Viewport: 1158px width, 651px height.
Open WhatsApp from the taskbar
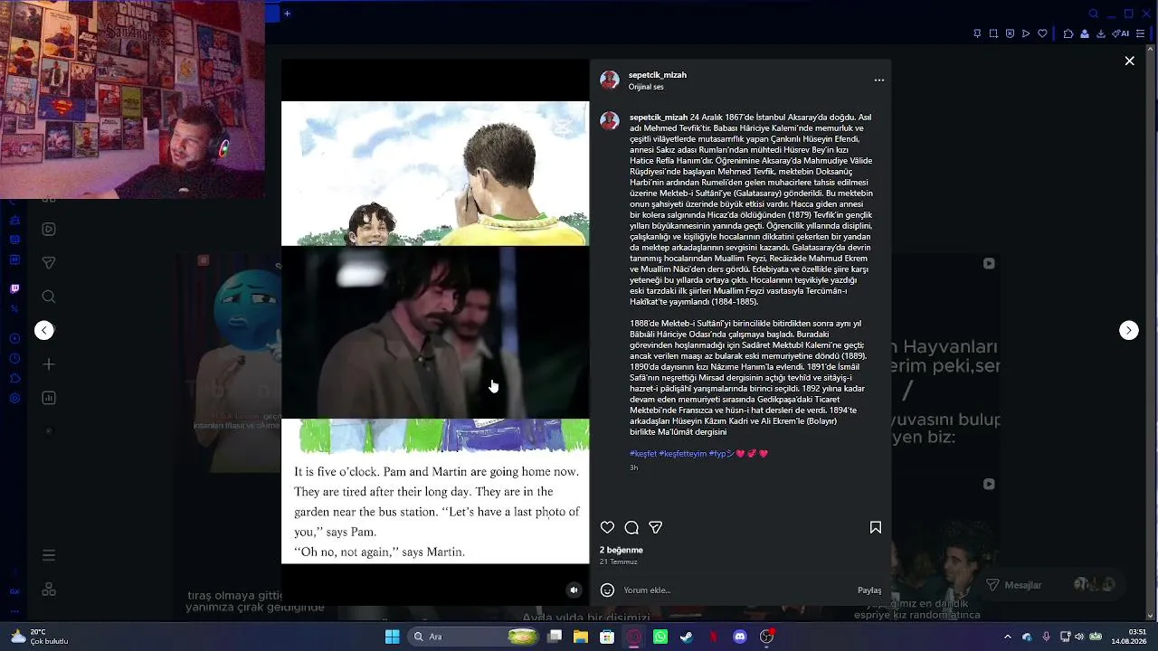(x=660, y=637)
